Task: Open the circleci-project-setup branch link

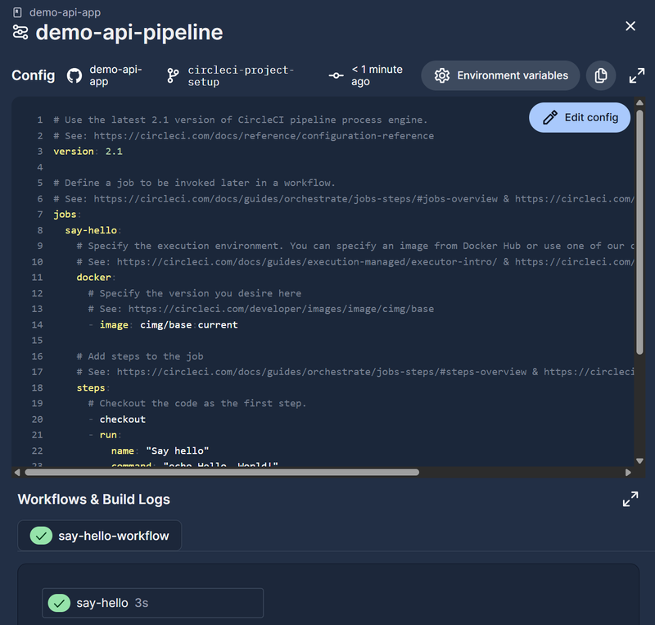Action: click(240, 75)
